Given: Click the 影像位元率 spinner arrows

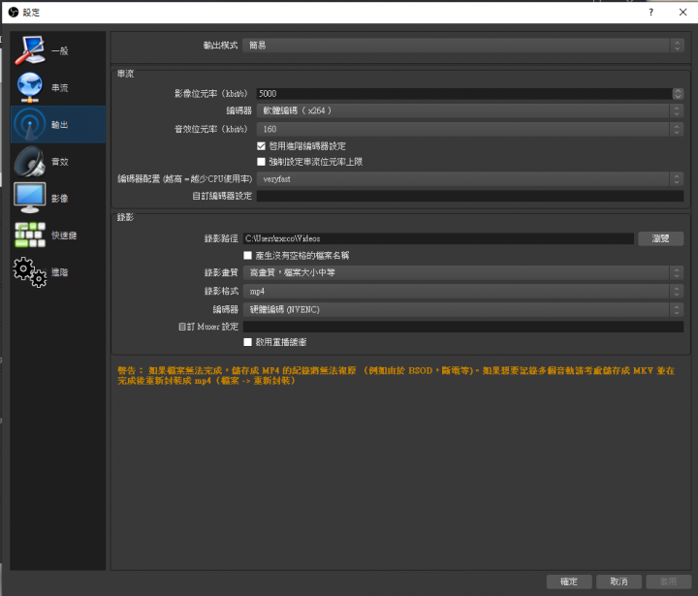Looking at the screenshot, I should (x=678, y=93).
